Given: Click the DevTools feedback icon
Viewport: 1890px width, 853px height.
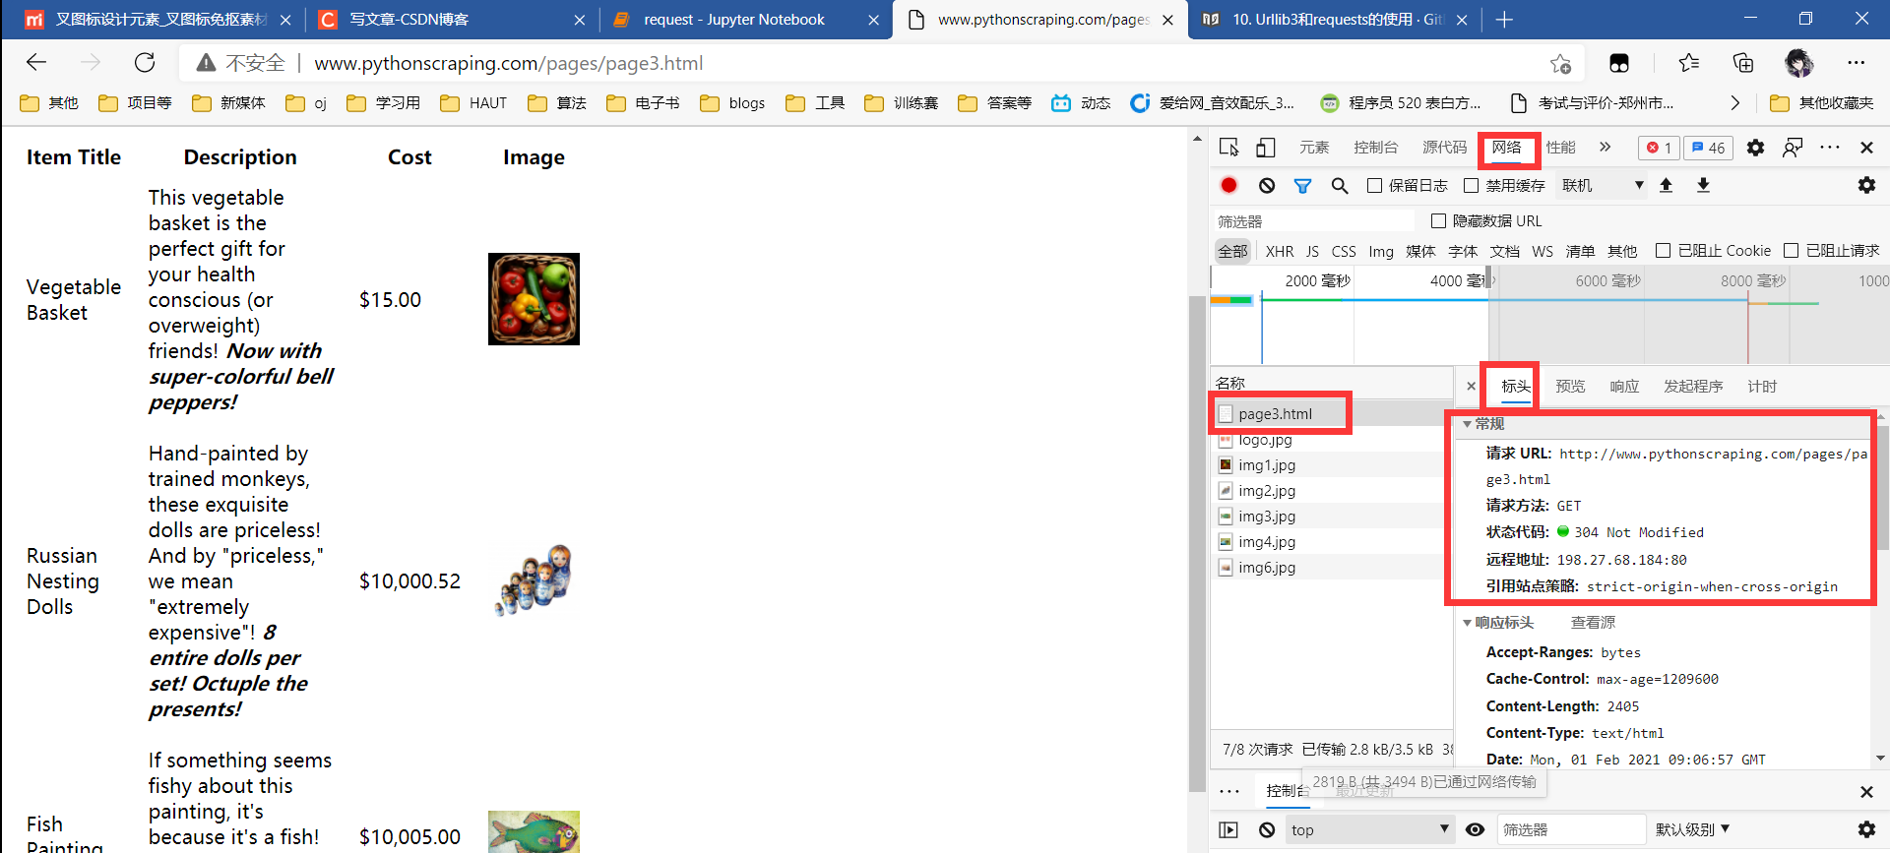Looking at the screenshot, I should click(x=1793, y=148).
